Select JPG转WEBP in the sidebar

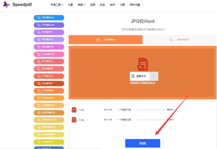click(49, 135)
